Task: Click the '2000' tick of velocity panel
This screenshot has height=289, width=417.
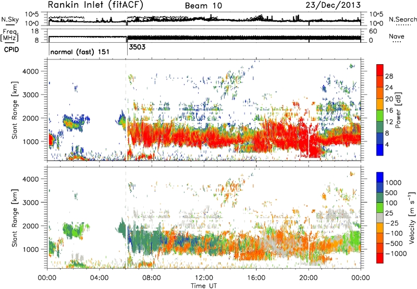Action: (31, 226)
